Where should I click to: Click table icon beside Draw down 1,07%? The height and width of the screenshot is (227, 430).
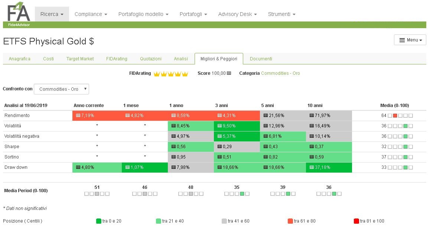point(127,167)
